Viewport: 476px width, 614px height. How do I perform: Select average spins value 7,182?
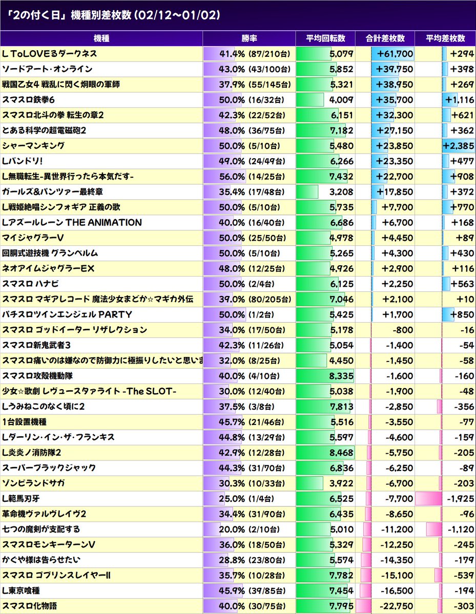tap(341, 131)
